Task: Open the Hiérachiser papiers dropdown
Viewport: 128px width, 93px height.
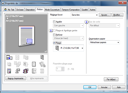Action: coord(104,42)
